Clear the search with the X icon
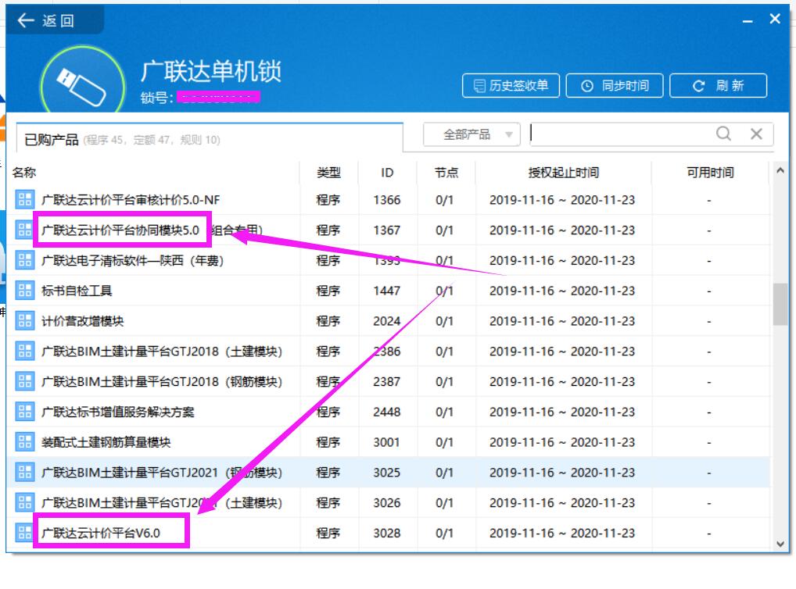The height and width of the screenshot is (589, 796). click(756, 134)
